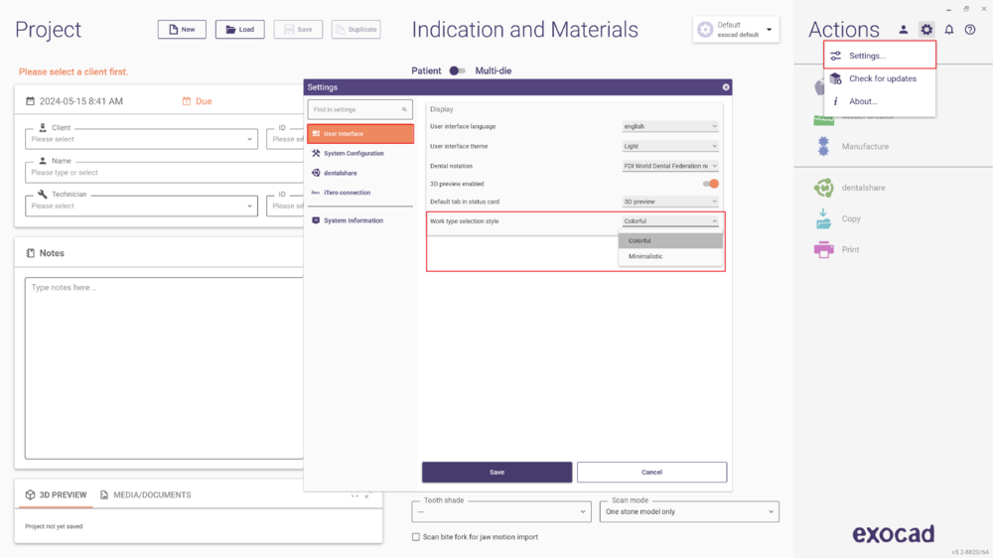This screenshot has width=993, height=558.
Task: Open the Scan mode dropdown
Action: coord(689,511)
